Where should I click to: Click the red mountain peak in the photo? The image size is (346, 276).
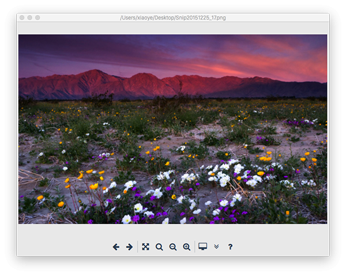[95, 73]
